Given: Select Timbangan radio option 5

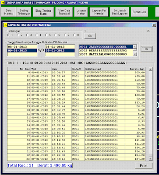Looking at the screenshot, I should coord(48,35).
